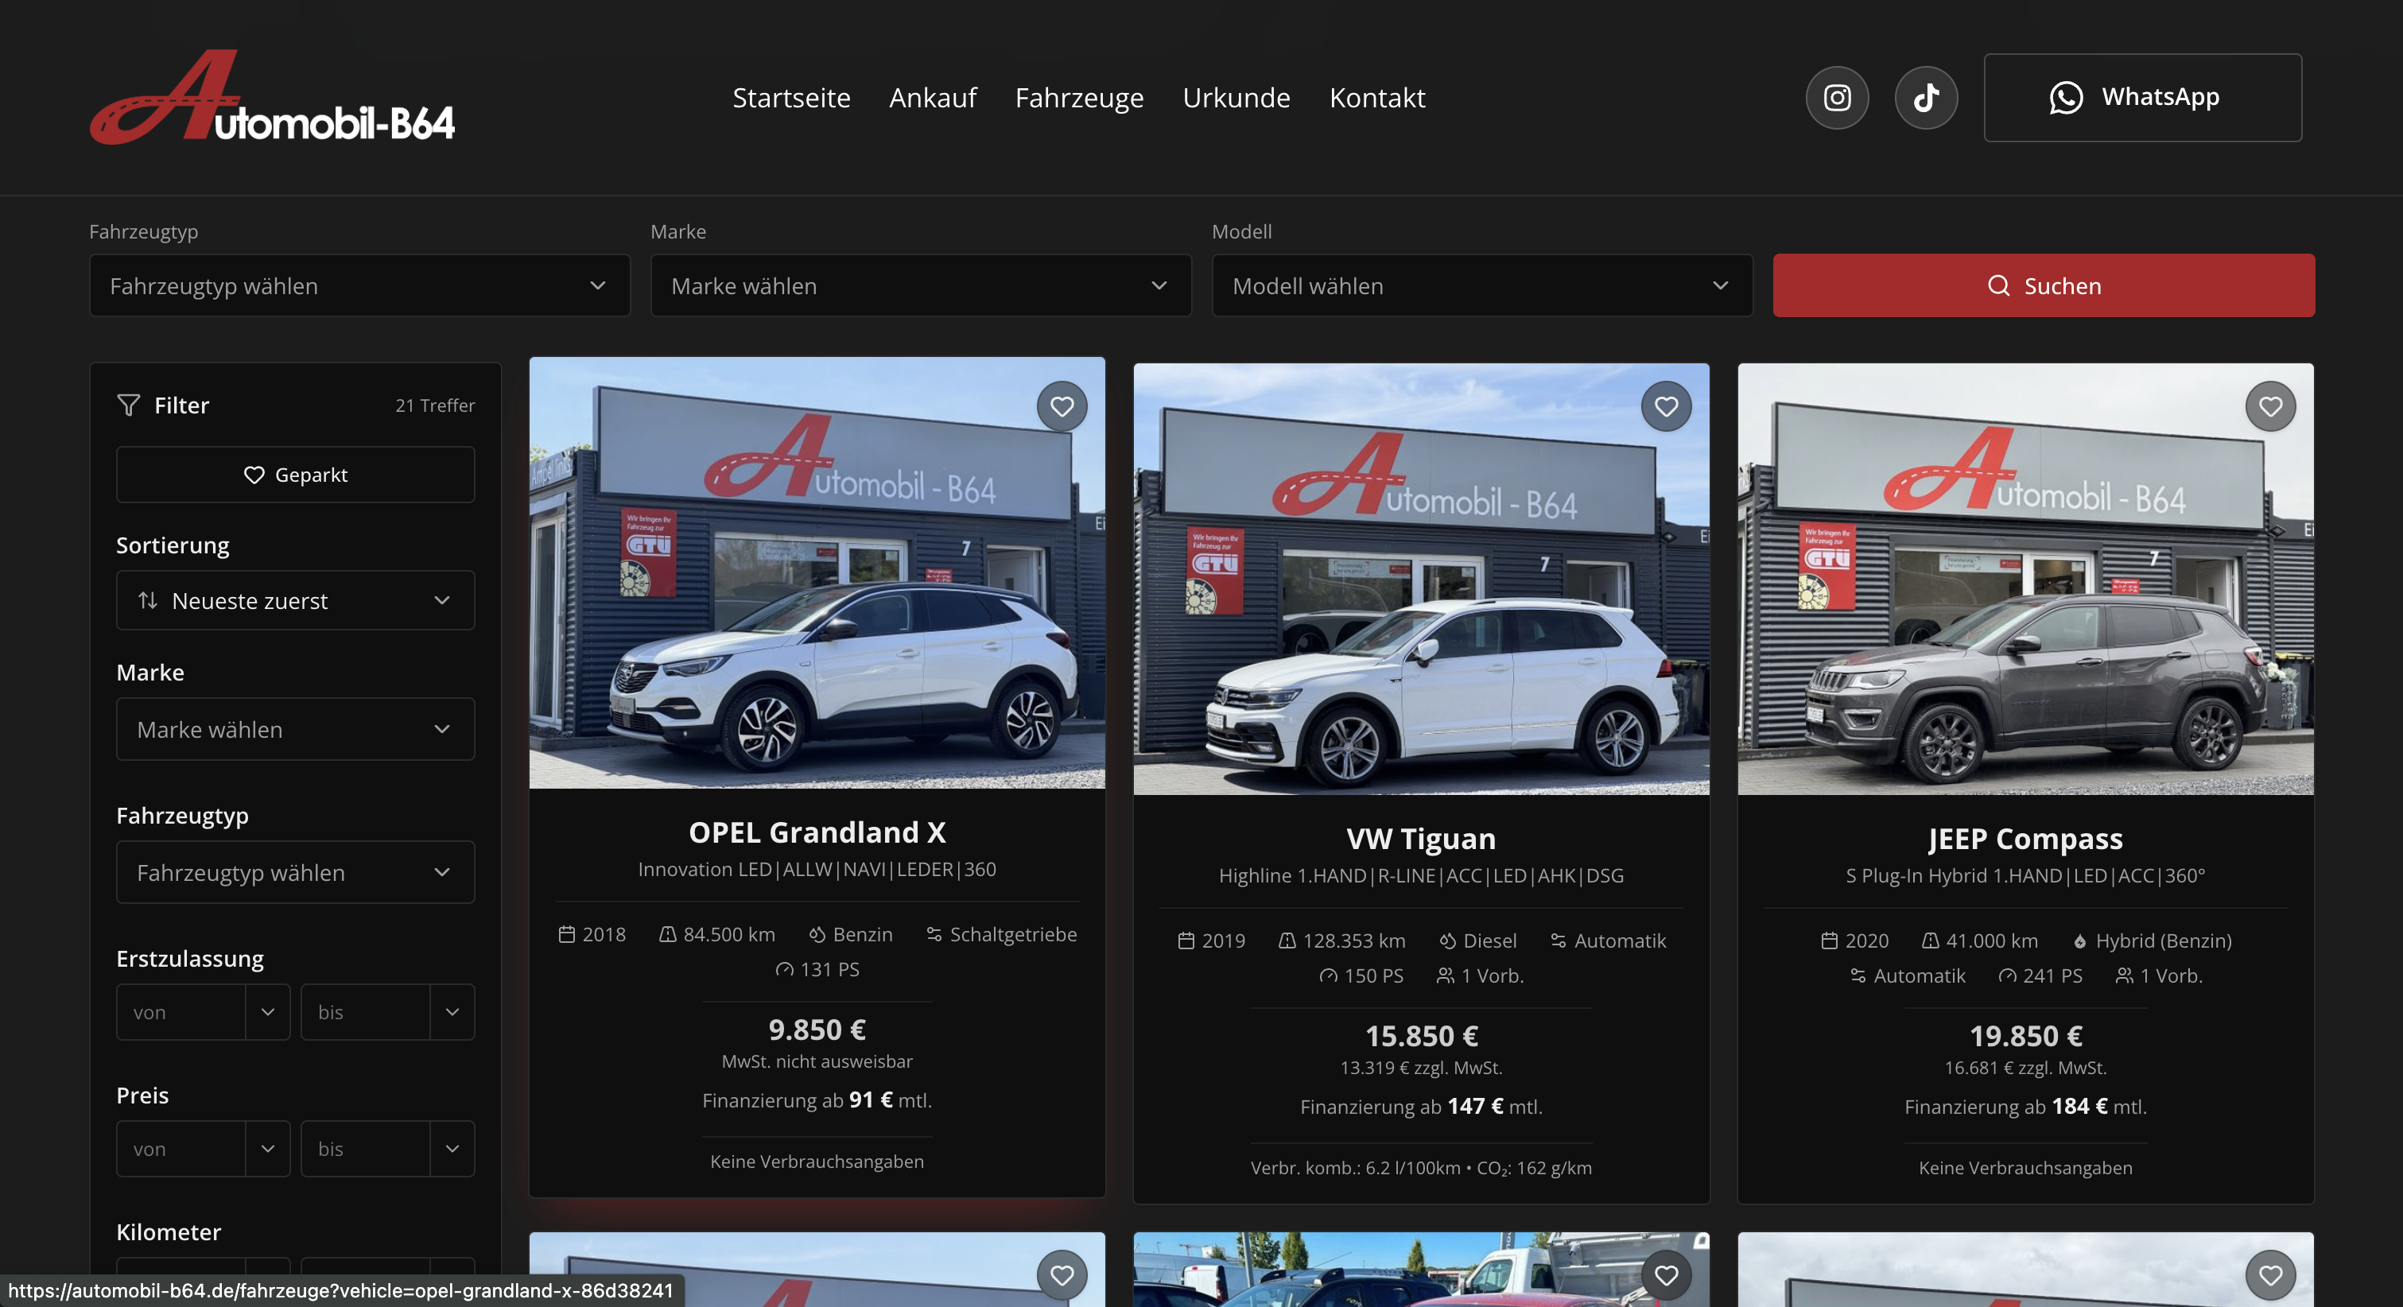Click the 2020 registration year text

[x=1866, y=941]
